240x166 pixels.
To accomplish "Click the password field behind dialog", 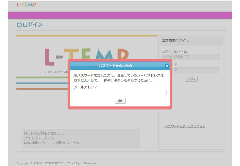I will pyautogui.click(x=196, y=70).
